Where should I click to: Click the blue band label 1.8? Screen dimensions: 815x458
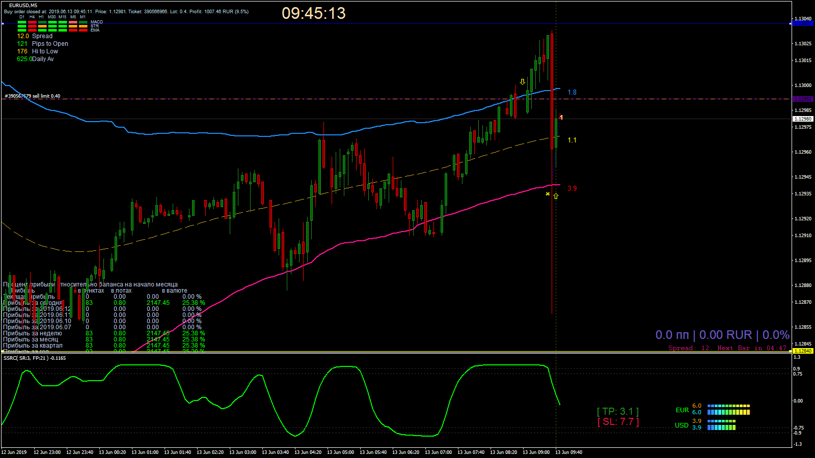(572, 93)
